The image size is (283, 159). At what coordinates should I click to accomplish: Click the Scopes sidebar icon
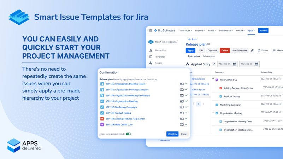point(151,63)
